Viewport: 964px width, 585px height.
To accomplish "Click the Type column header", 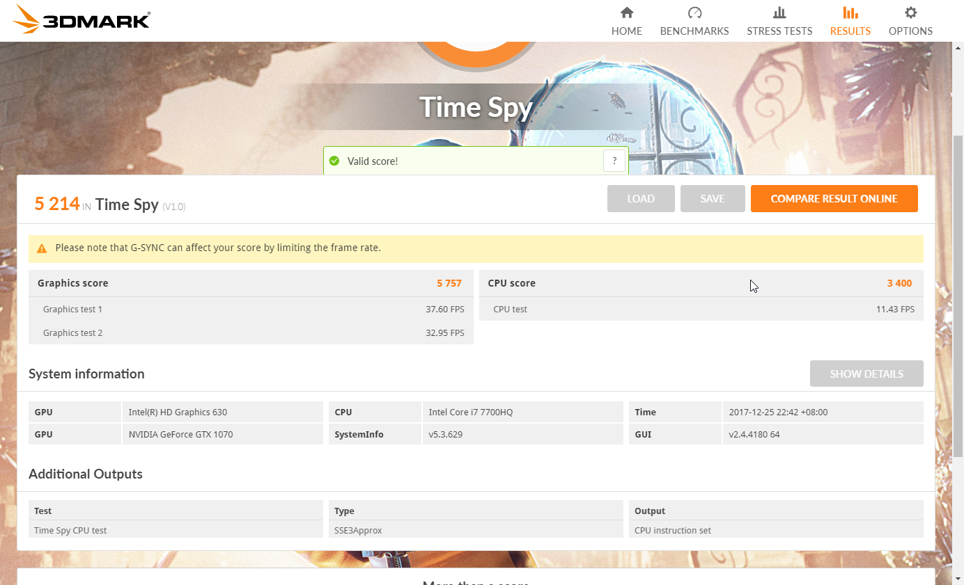I will tap(344, 511).
